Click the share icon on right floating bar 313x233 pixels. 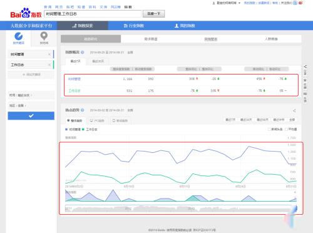coord(305,67)
